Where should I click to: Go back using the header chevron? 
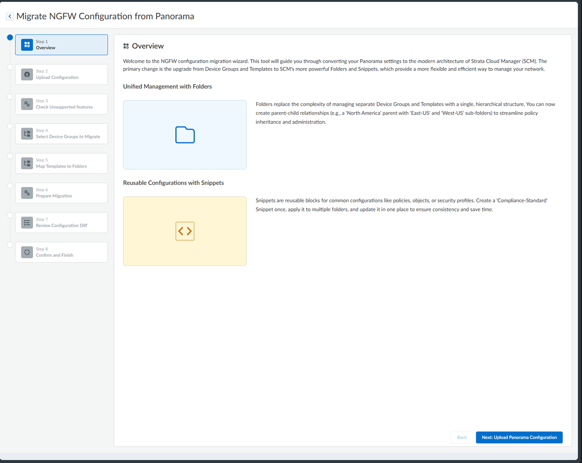tap(10, 16)
